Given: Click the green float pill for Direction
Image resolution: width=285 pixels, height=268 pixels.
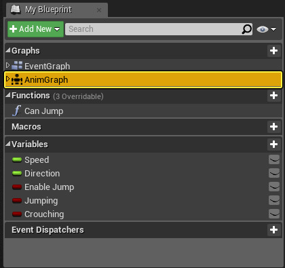Looking at the screenshot, I should [17, 173].
